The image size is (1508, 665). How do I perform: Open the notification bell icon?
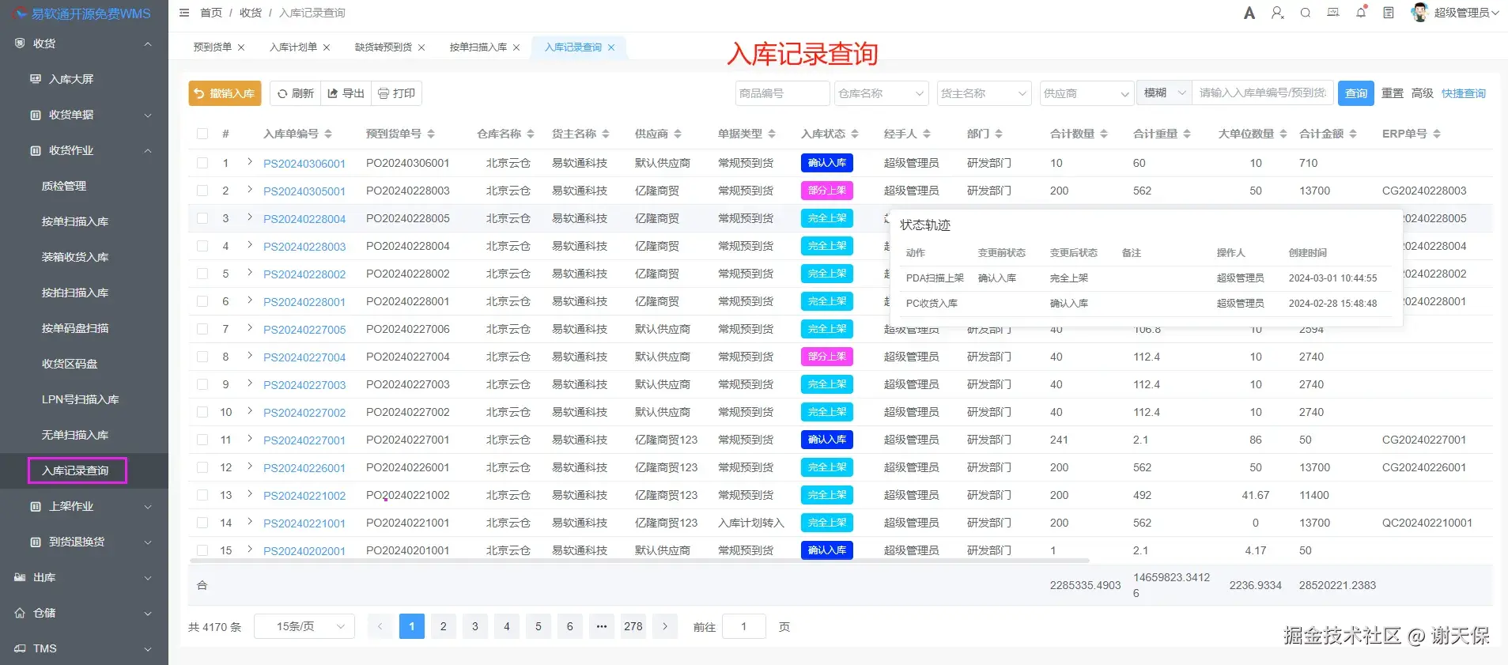click(1361, 13)
